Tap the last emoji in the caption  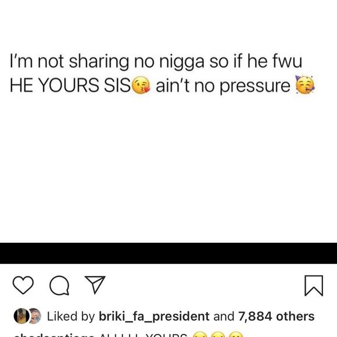coord(235,335)
